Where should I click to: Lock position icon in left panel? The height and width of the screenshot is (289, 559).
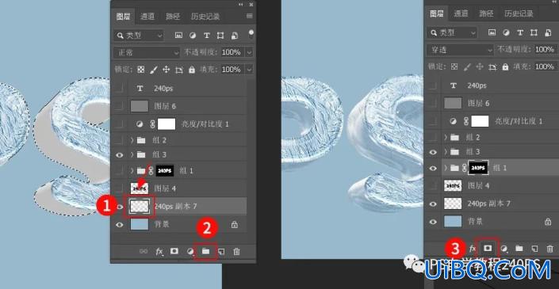[x=167, y=70]
